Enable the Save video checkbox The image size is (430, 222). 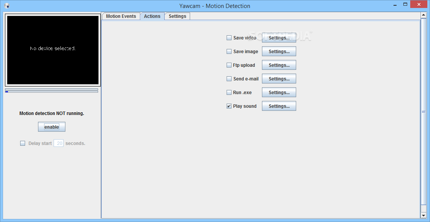229,38
